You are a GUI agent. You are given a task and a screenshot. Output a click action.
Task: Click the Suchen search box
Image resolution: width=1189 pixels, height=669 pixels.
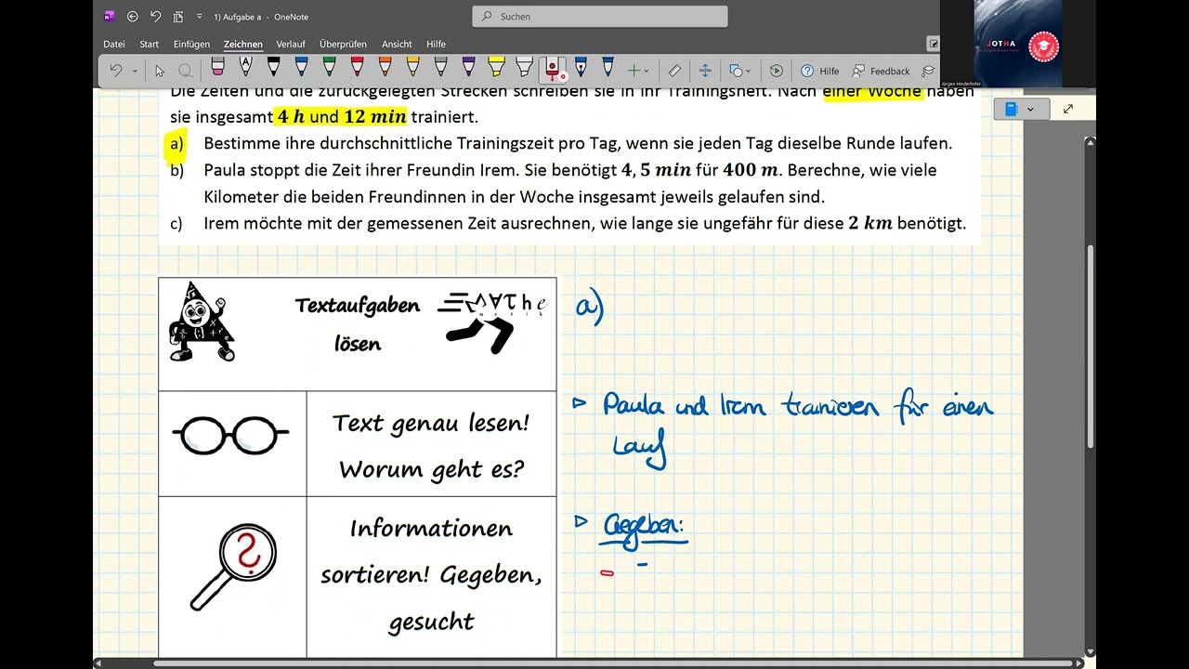coord(600,16)
